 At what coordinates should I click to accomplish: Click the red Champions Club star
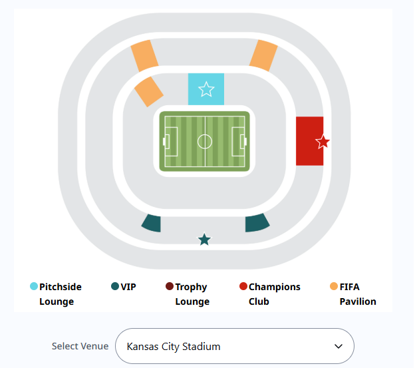click(323, 142)
